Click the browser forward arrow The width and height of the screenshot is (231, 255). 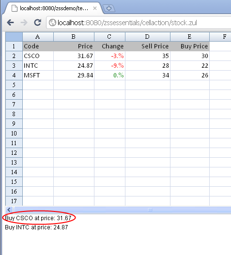click(24, 22)
